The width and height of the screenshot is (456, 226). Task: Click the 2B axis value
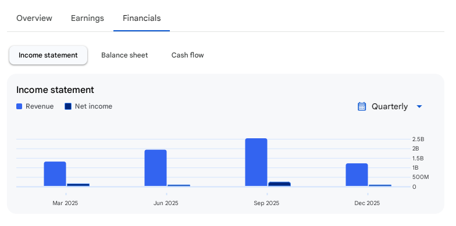pos(415,149)
